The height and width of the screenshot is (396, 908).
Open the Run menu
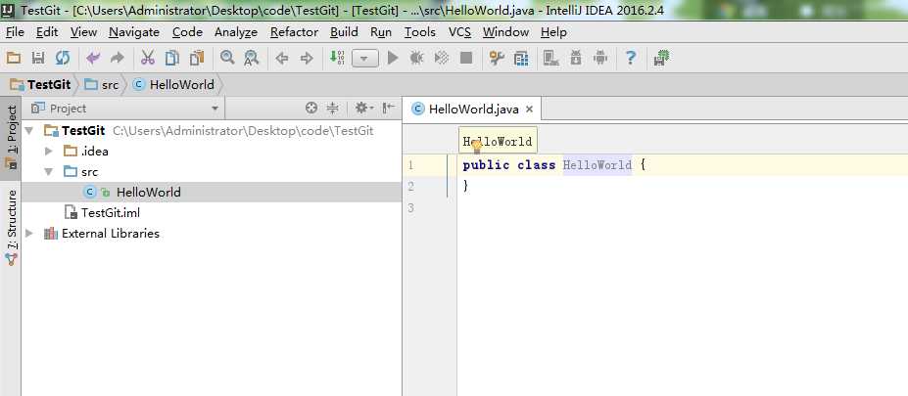tap(381, 32)
